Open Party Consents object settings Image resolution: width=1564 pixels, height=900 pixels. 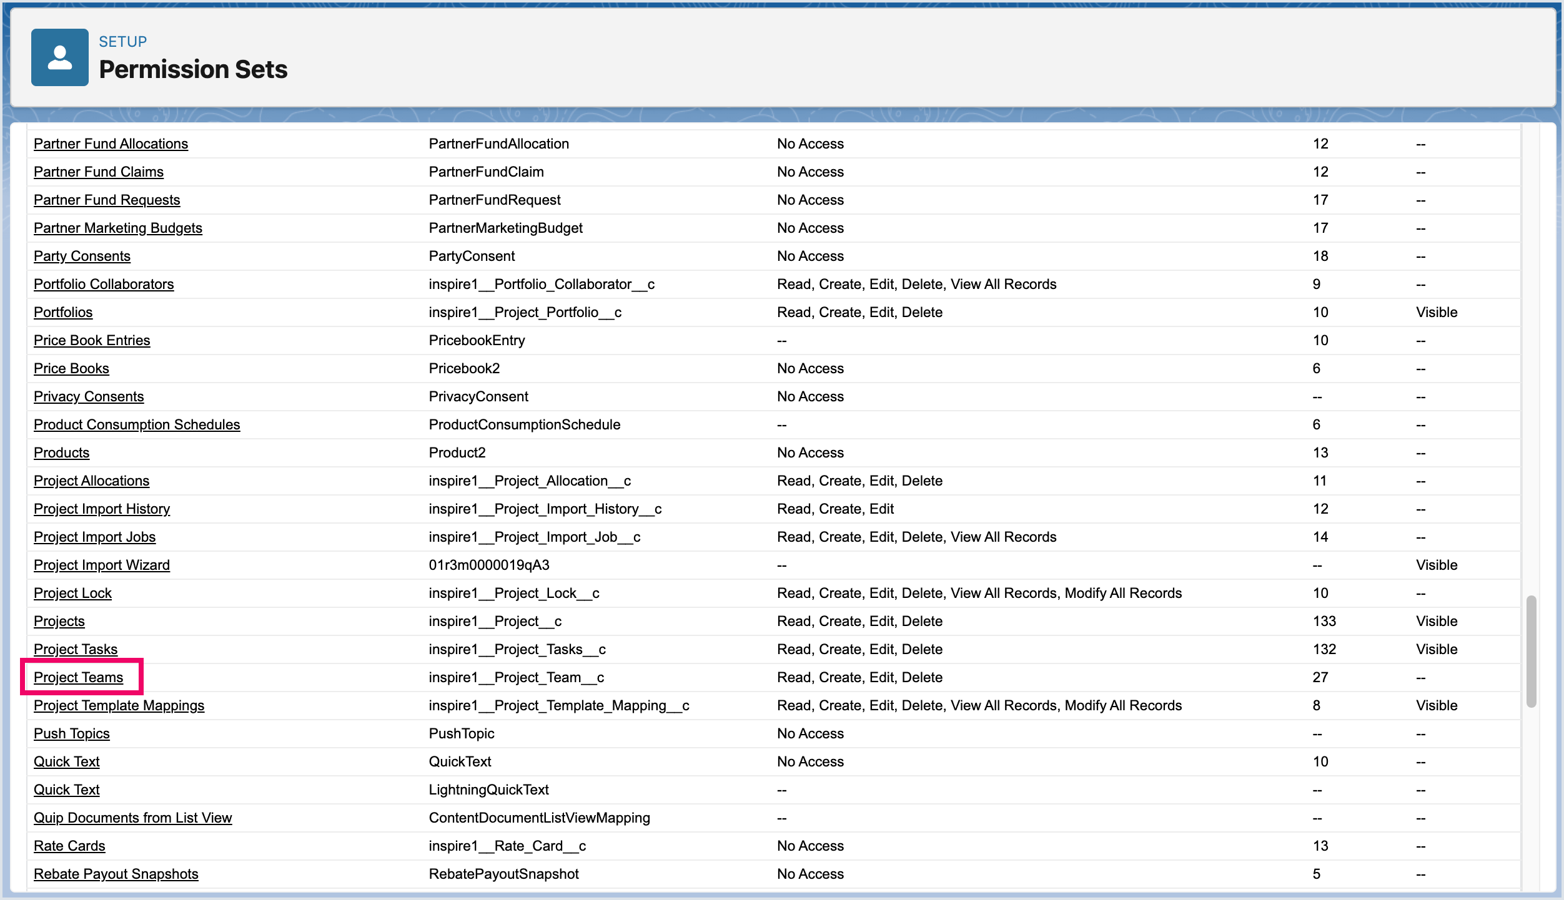(x=82, y=256)
